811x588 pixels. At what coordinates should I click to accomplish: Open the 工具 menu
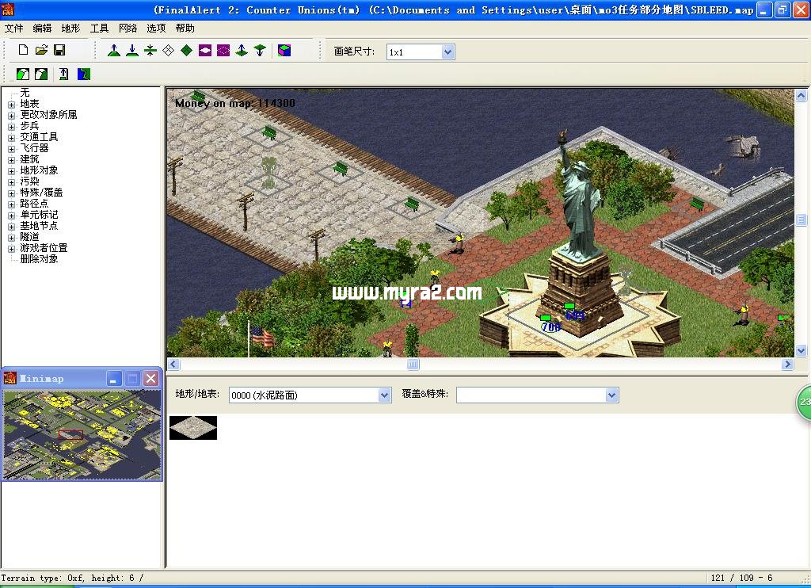coord(99,28)
